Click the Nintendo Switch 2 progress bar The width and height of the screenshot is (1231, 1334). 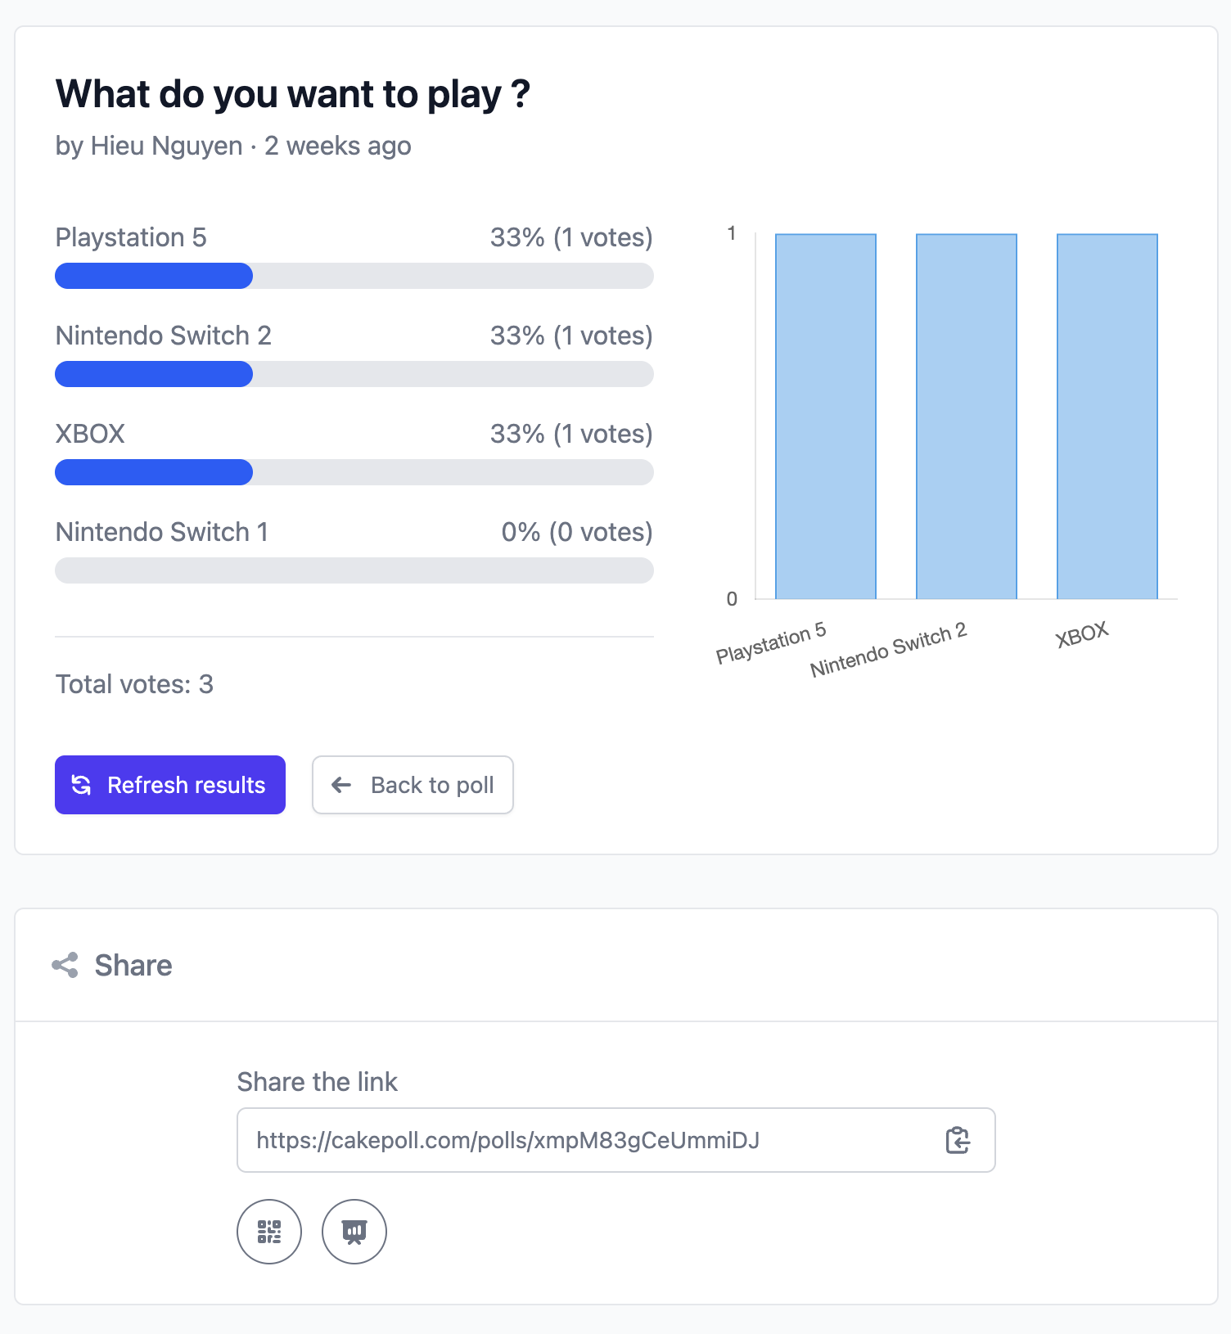154,374
